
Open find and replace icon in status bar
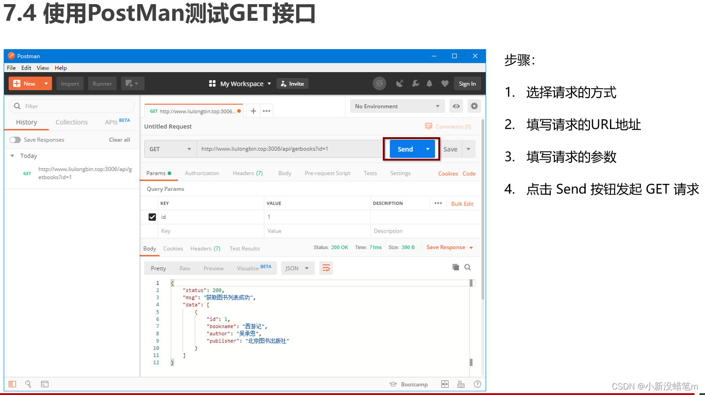(x=28, y=384)
